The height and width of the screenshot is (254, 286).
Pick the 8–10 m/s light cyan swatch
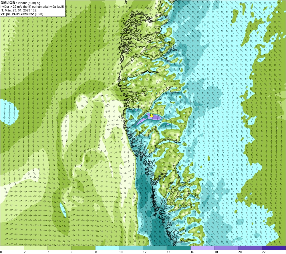107,248
